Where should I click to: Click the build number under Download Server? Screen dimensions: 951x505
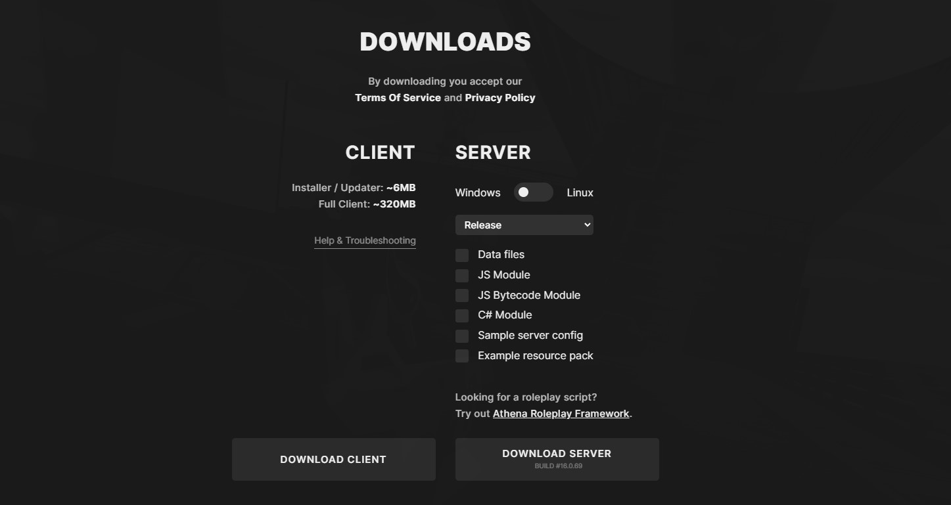pyautogui.click(x=558, y=466)
